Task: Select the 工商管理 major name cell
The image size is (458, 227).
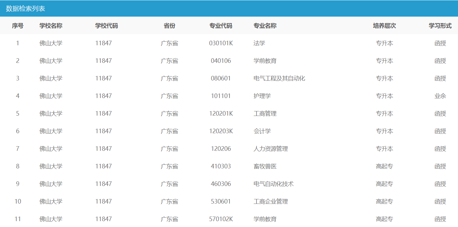Action: [x=265, y=114]
